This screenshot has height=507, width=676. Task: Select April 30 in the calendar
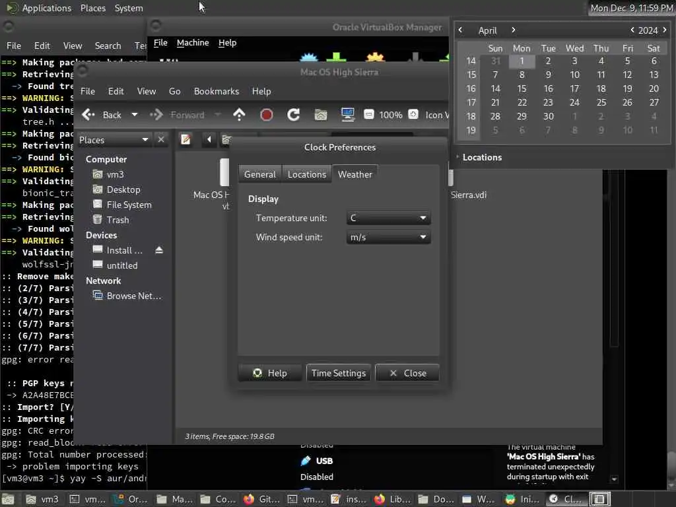click(x=548, y=116)
